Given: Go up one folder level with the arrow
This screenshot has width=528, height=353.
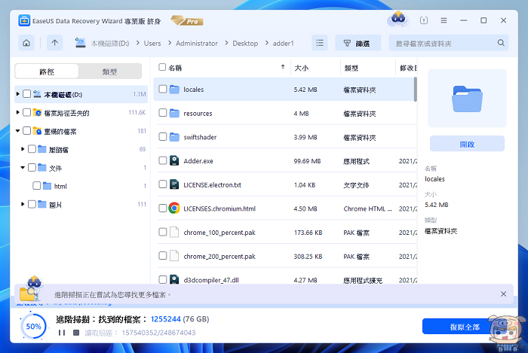Looking at the screenshot, I should click(54, 44).
